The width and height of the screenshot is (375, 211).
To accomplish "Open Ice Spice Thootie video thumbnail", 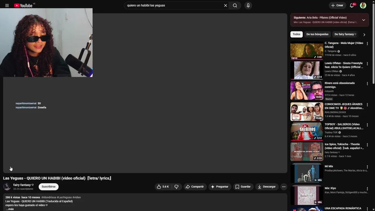I will point(307,152).
